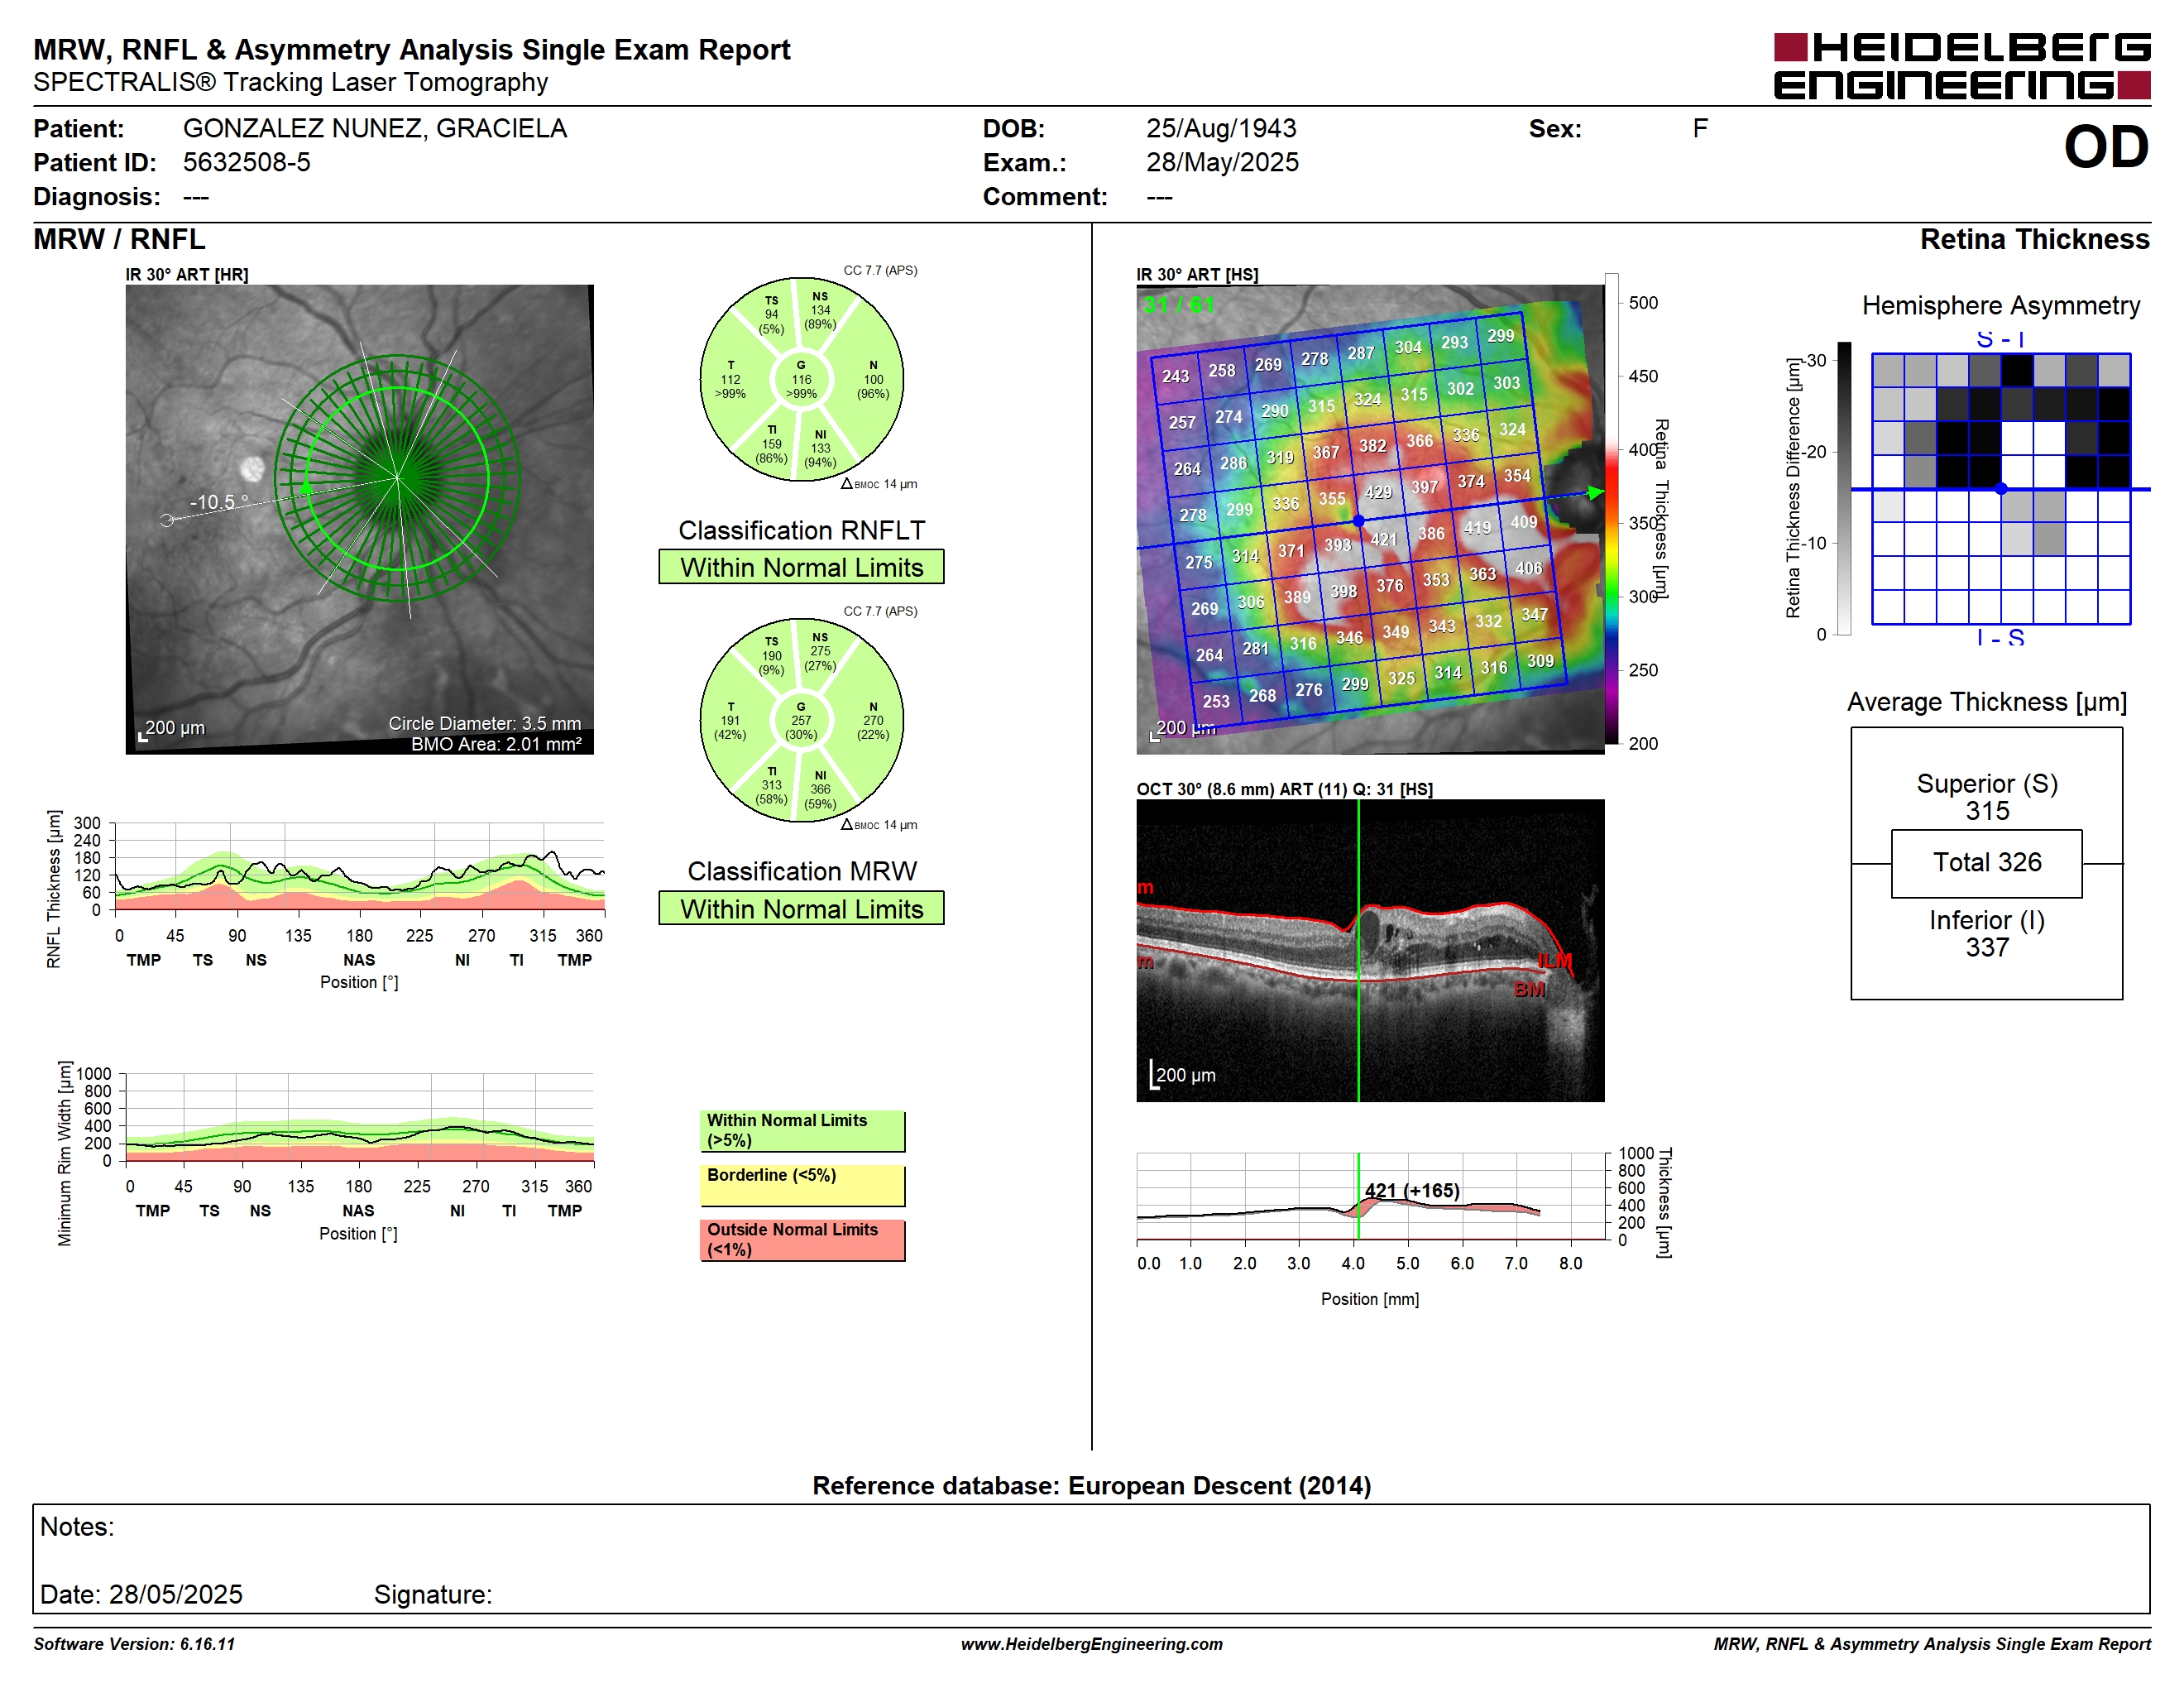Screen dimensions: 2184x1688
Task: Click the Minimum Rim Width profile graph
Action: pos(360,1117)
